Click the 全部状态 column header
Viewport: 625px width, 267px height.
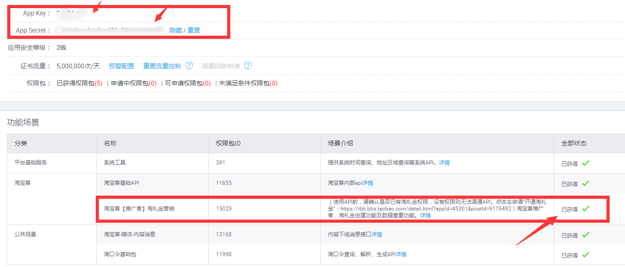coord(574,143)
